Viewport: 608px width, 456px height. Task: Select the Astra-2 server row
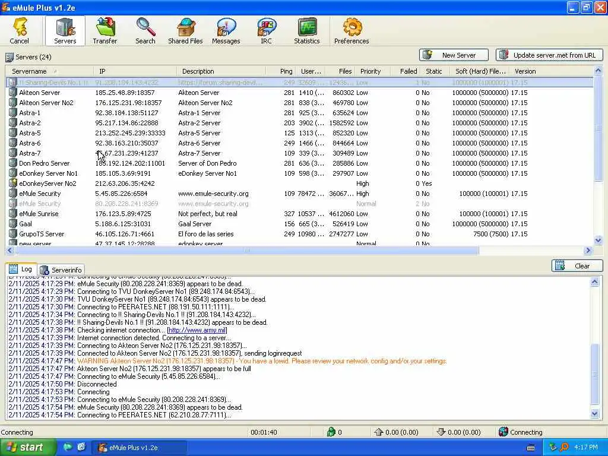pyautogui.click(x=299, y=123)
